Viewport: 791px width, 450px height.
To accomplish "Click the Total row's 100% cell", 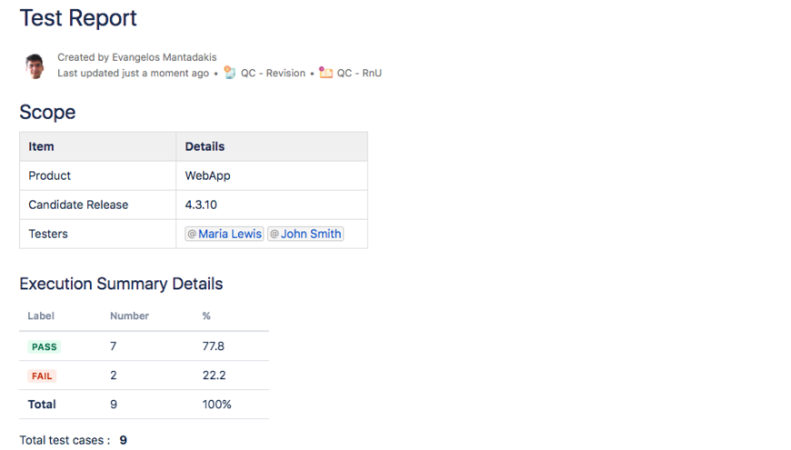I will 216,405.
